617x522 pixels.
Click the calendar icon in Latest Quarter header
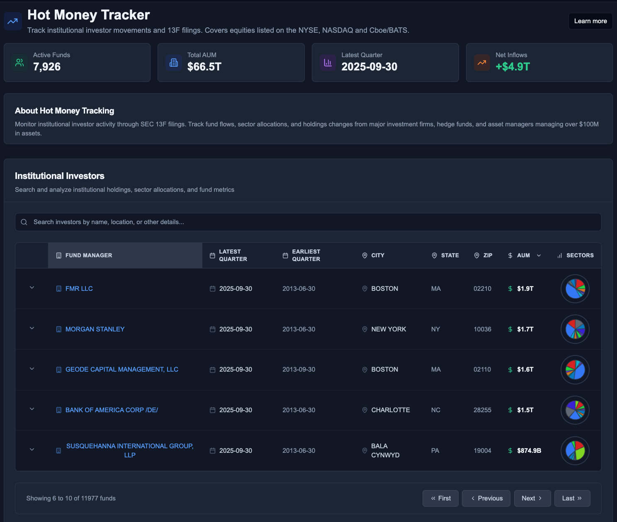(211, 255)
